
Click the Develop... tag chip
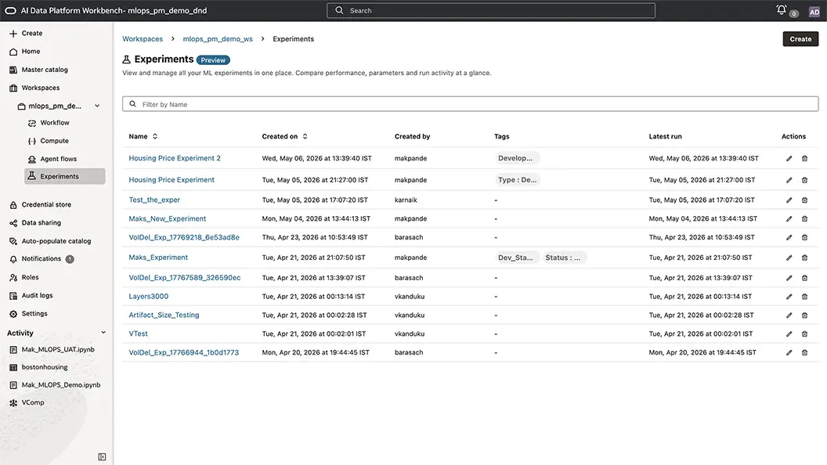tap(516, 158)
